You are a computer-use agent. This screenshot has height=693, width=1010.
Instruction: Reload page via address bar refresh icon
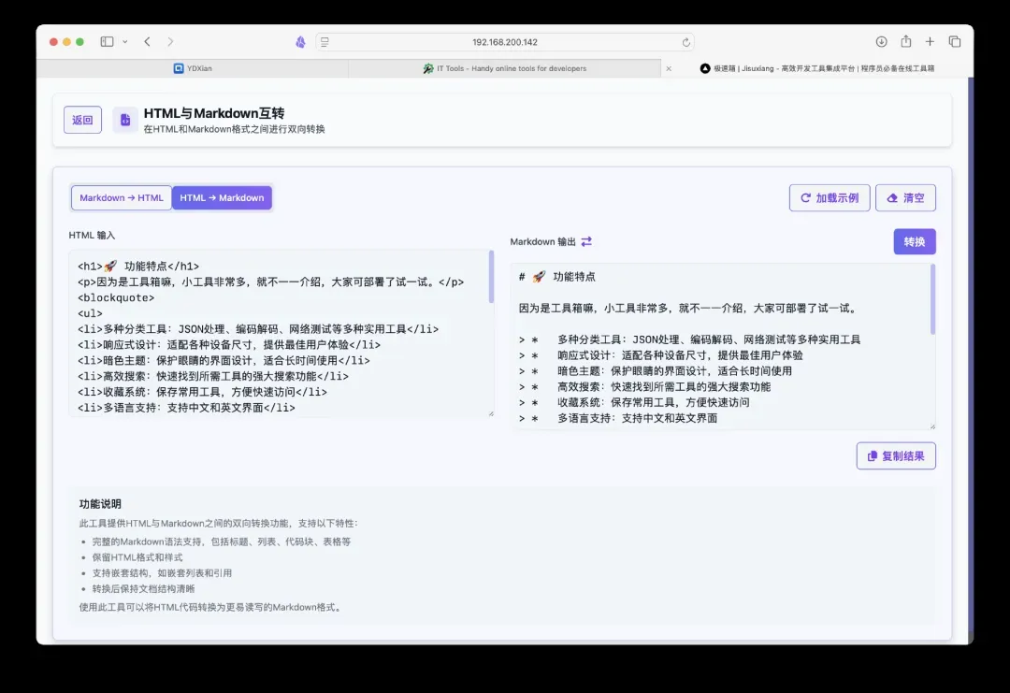click(x=685, y=42)
